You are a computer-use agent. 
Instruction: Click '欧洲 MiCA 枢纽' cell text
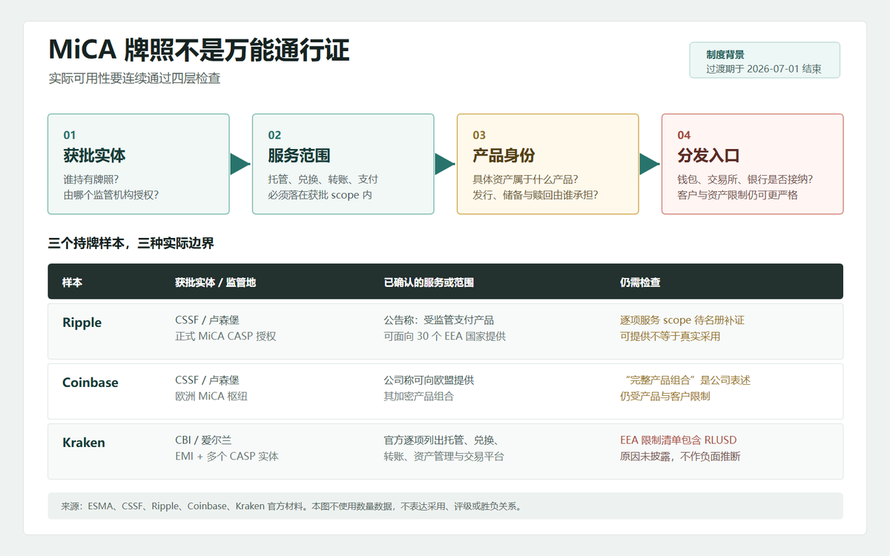coord(211,396)
